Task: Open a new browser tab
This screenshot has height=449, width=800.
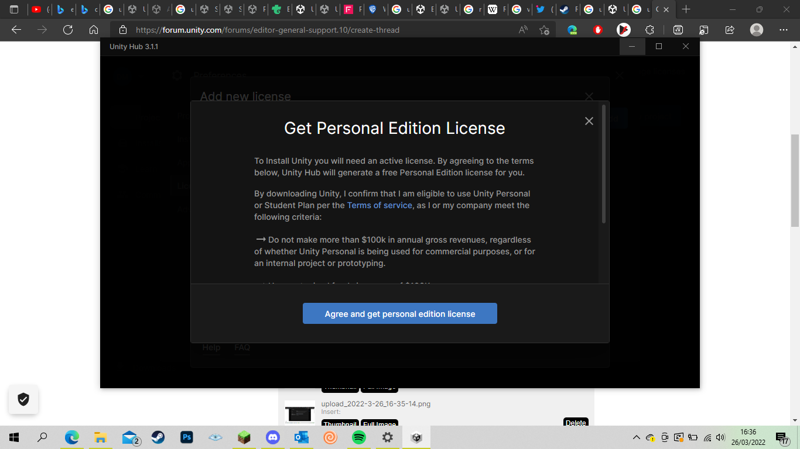Action: [x=686, y=9]
